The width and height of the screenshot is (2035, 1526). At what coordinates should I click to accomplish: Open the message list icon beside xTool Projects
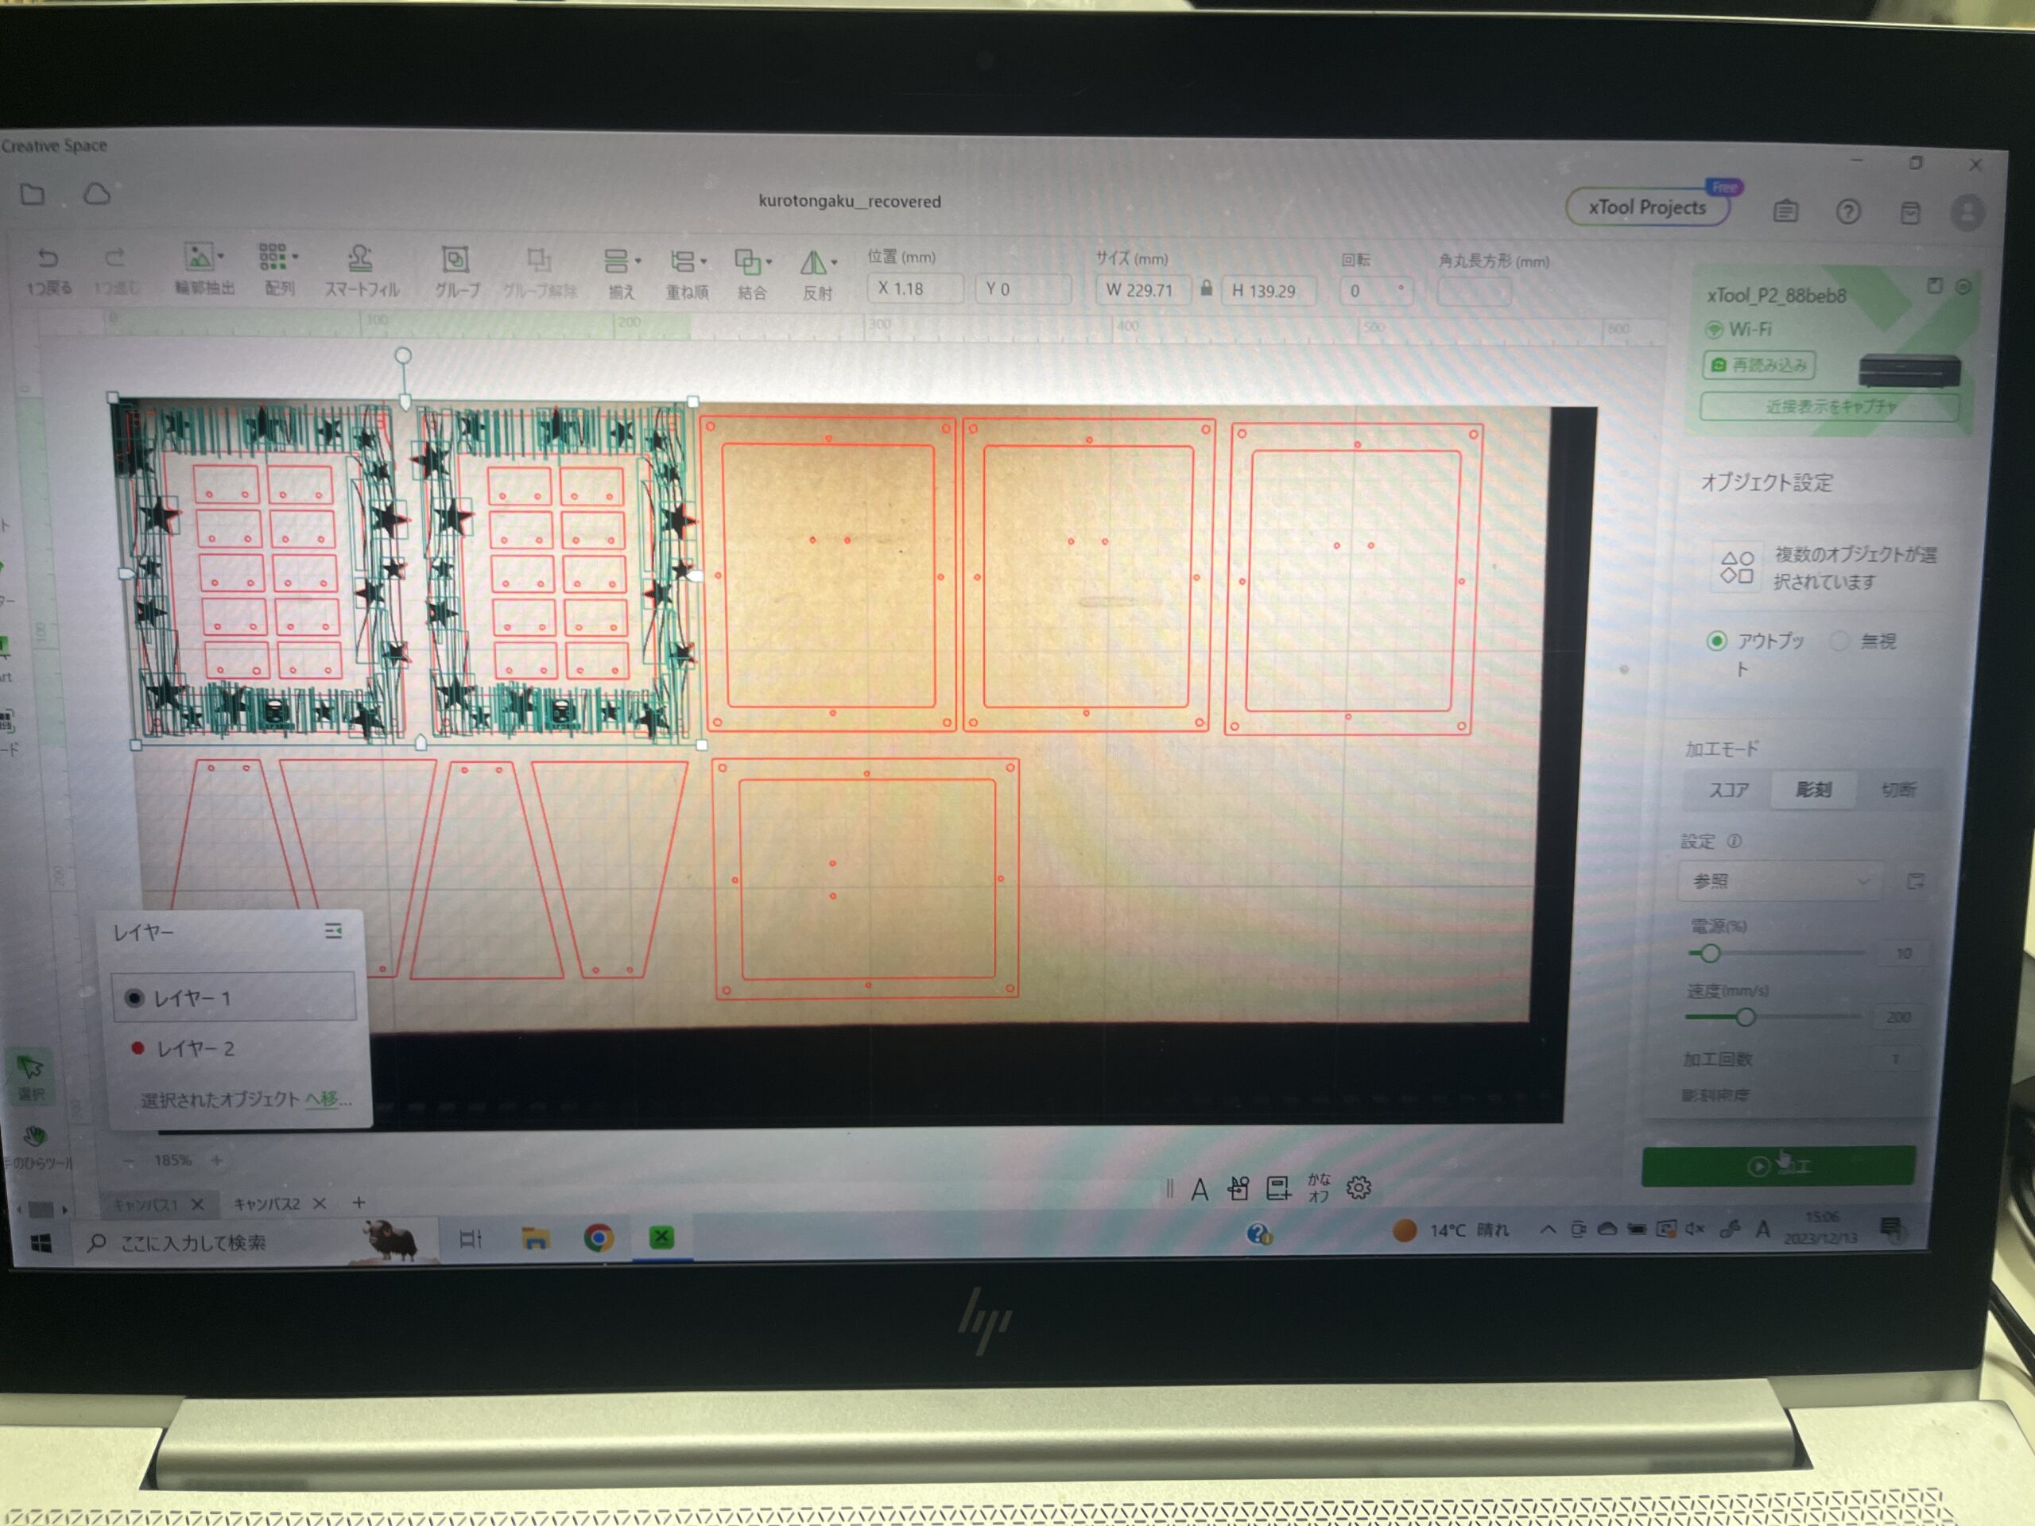coord(1785,211)
